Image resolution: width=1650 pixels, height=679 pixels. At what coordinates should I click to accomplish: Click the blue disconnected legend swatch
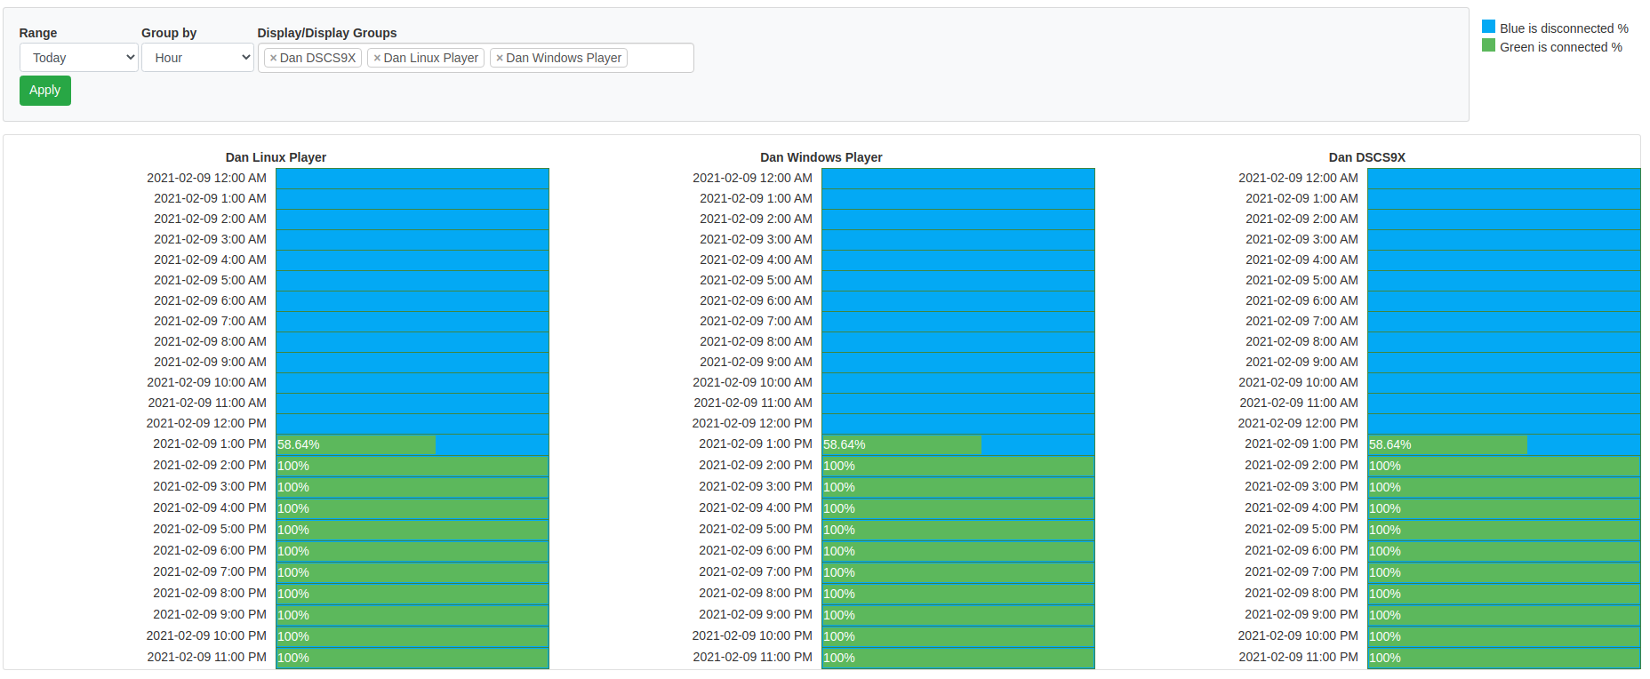[1488, 28]
